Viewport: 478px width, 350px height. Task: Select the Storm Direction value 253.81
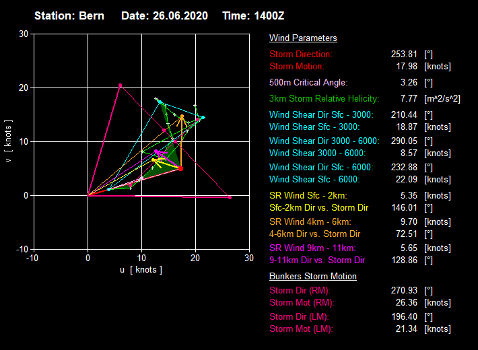(x=404, y=54)
